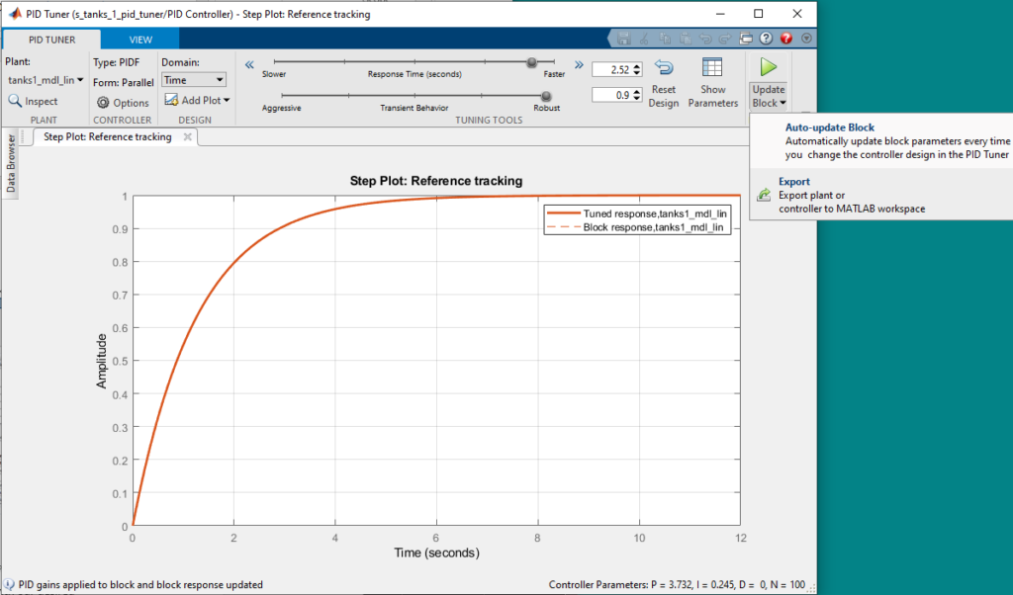Toggle the tuning sliders panel with the left chevron
The height and width of the screenshot is (595, 1013).
pyautogui.click(x=250, y=65)
